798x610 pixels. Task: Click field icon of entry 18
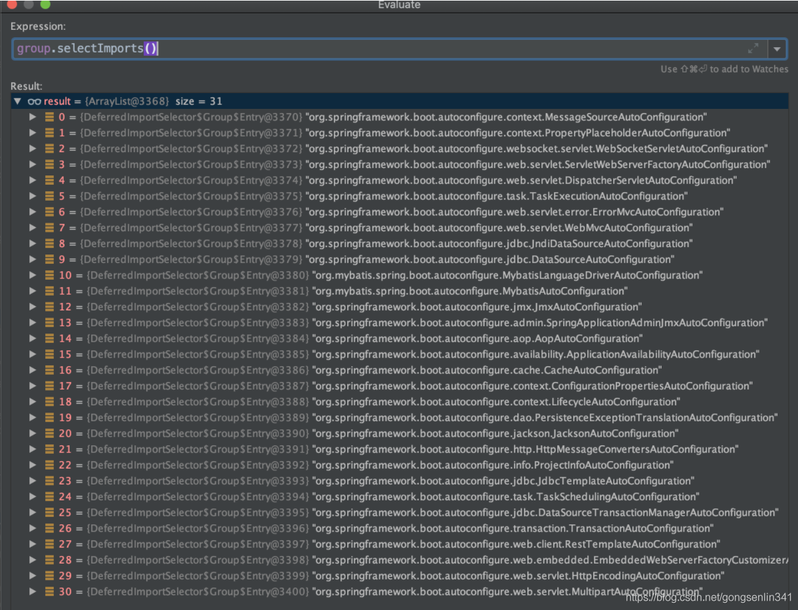(x=49, y=402)
